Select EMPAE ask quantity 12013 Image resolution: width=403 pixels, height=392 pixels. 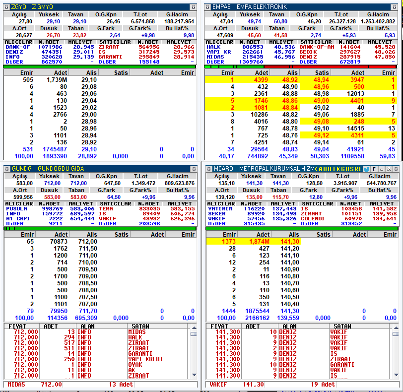356,94
